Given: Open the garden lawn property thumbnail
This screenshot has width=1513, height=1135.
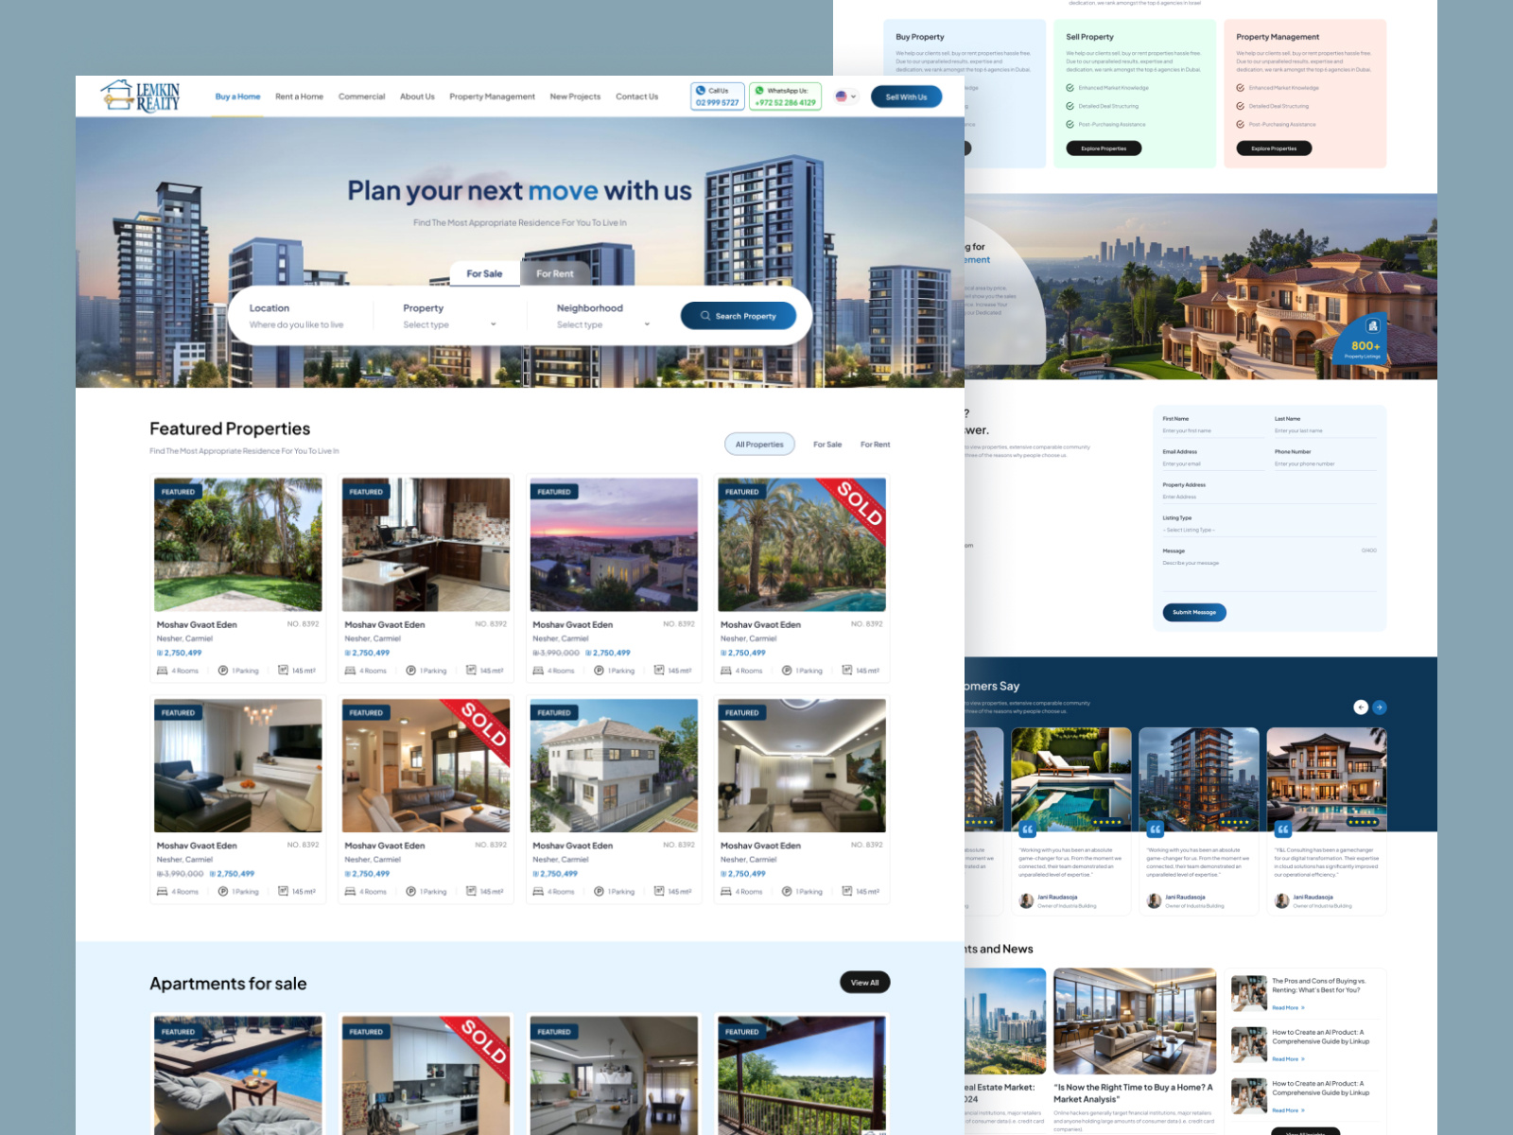Looking at the screenshot, I should [x=238, y=544].
